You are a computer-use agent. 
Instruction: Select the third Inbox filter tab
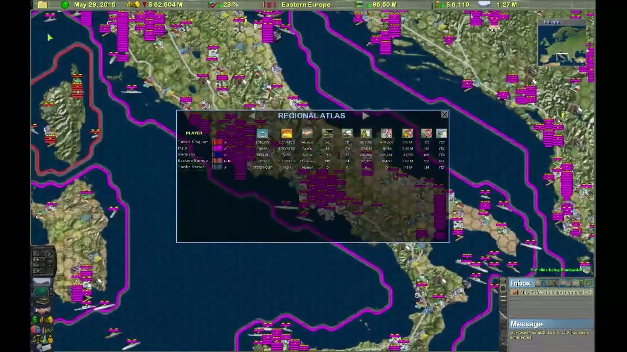(565, 283)
